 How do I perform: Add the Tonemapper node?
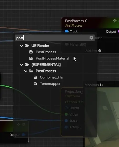50,84
